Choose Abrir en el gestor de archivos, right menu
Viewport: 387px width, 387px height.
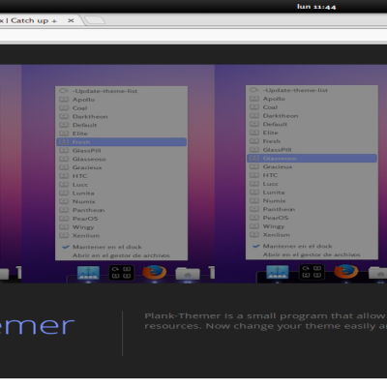coord(312,254)
